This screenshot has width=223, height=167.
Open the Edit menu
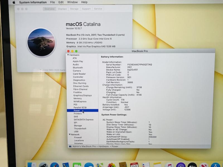61,2
